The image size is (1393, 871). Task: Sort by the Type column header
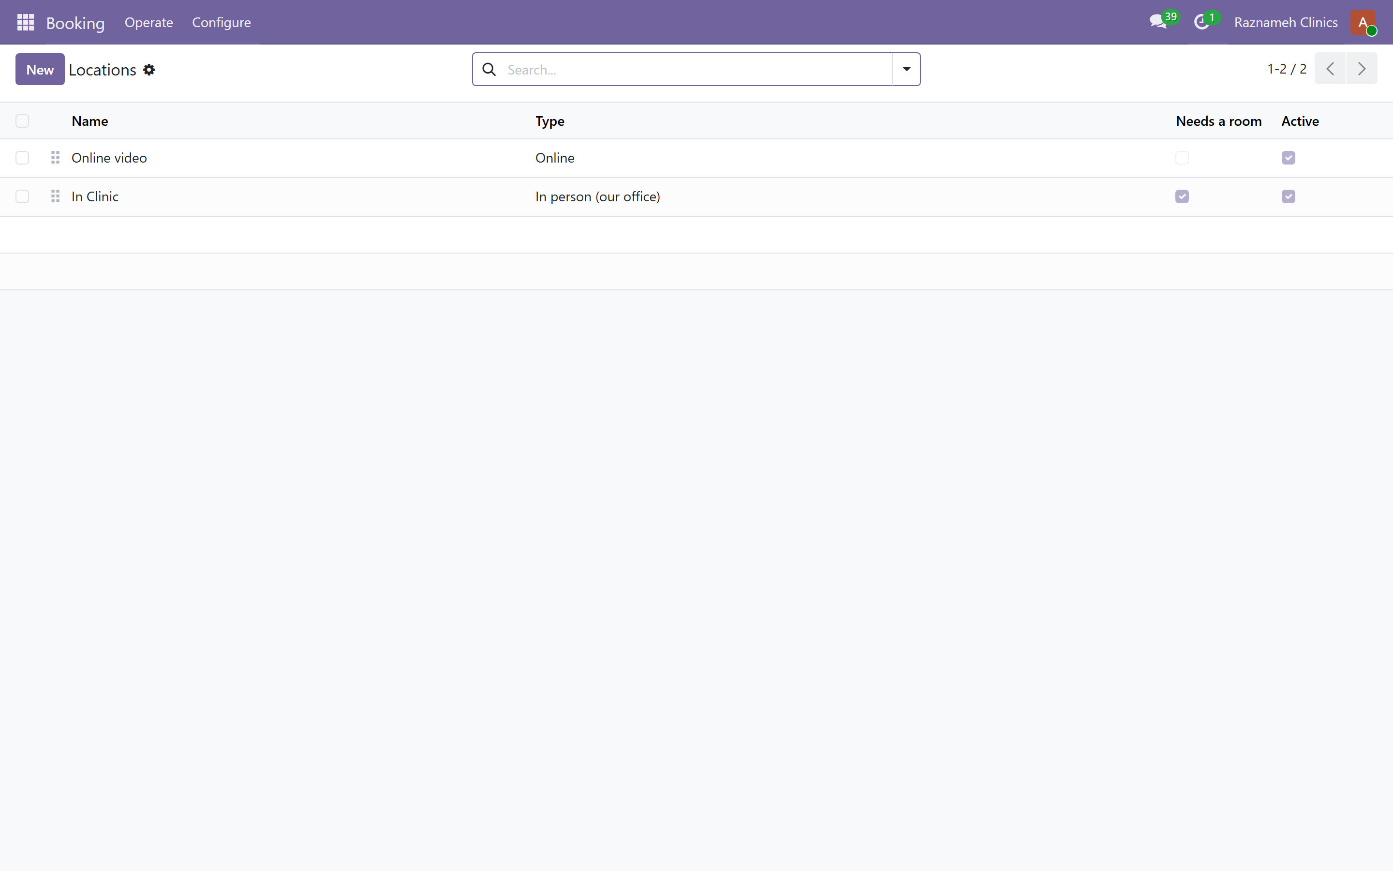[550, 121]
